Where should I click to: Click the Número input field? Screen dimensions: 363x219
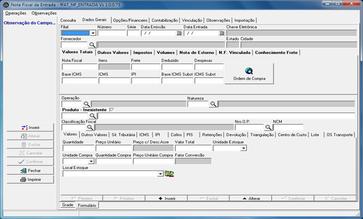click(111, 33)
